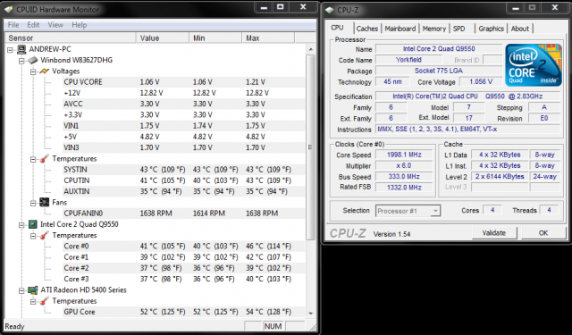Select the VIN3 voltage row
Viewport: 572px width, 335px height.
click(183, 147)
